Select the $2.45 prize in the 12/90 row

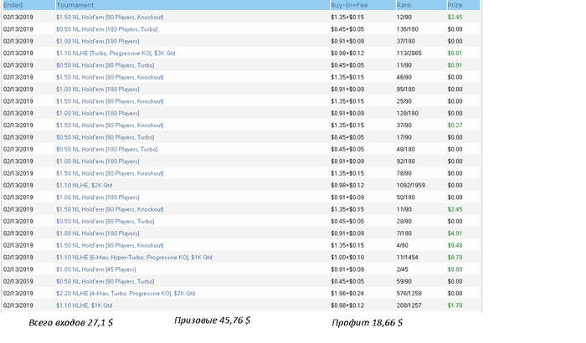455,18
